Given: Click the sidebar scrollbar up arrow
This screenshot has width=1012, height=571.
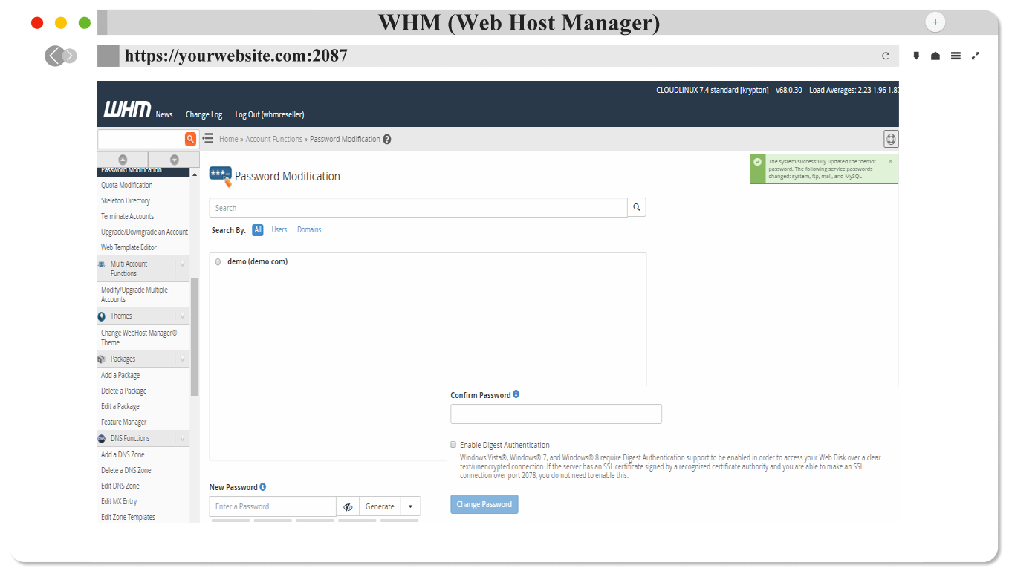Looking at the screenshot, I should pos(195,174).
